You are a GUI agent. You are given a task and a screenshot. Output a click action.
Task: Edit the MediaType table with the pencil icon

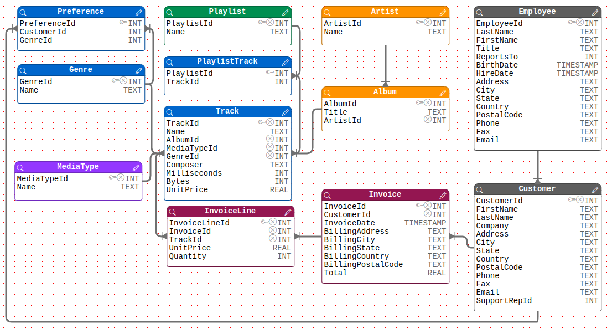(136, 167)
